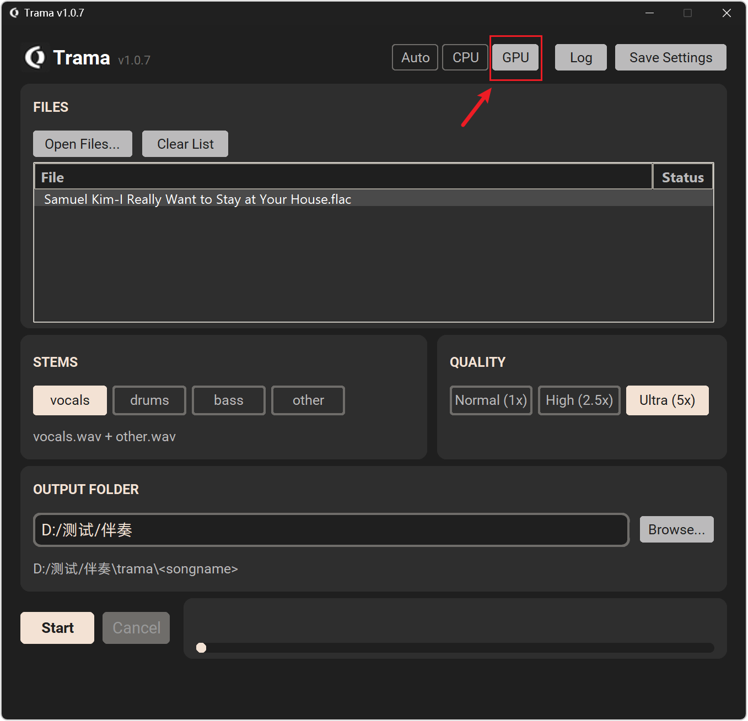Open the Log window
This screenshot has width=748, height=721.
pos(581,57)
